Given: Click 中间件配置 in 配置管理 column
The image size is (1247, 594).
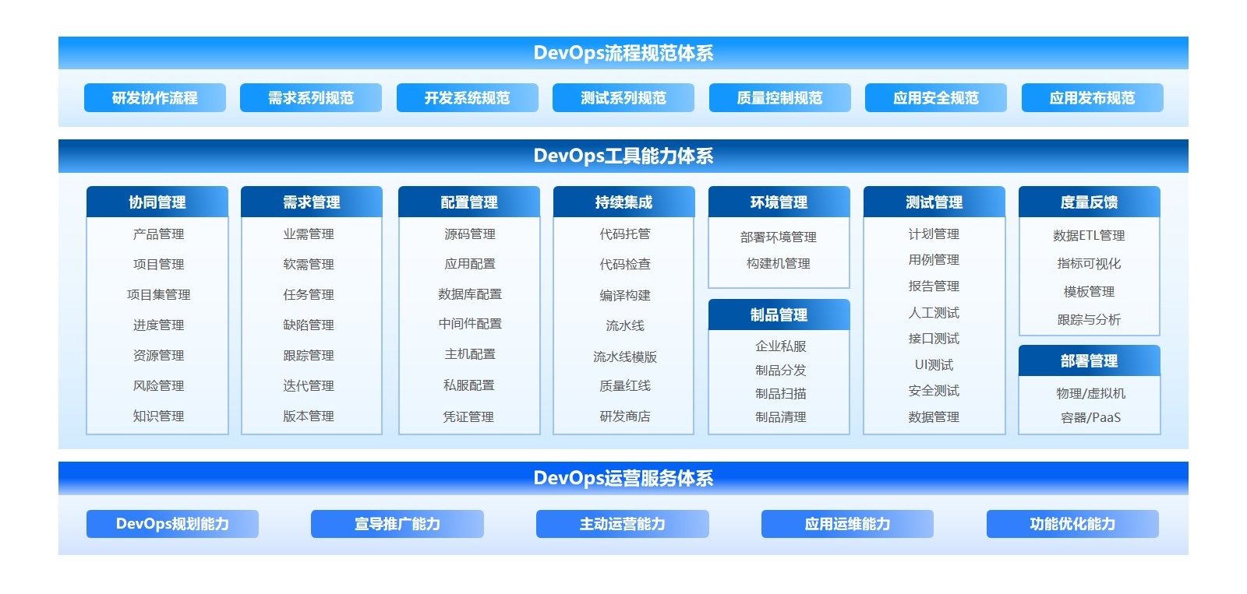Looking at the screenshot, I should pos(470,324).
